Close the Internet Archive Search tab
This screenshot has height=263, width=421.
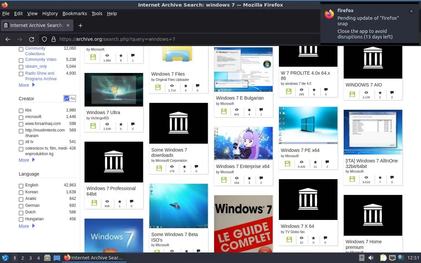(x=68, y=25)
